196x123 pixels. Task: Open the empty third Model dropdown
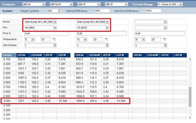pos(151,22)
